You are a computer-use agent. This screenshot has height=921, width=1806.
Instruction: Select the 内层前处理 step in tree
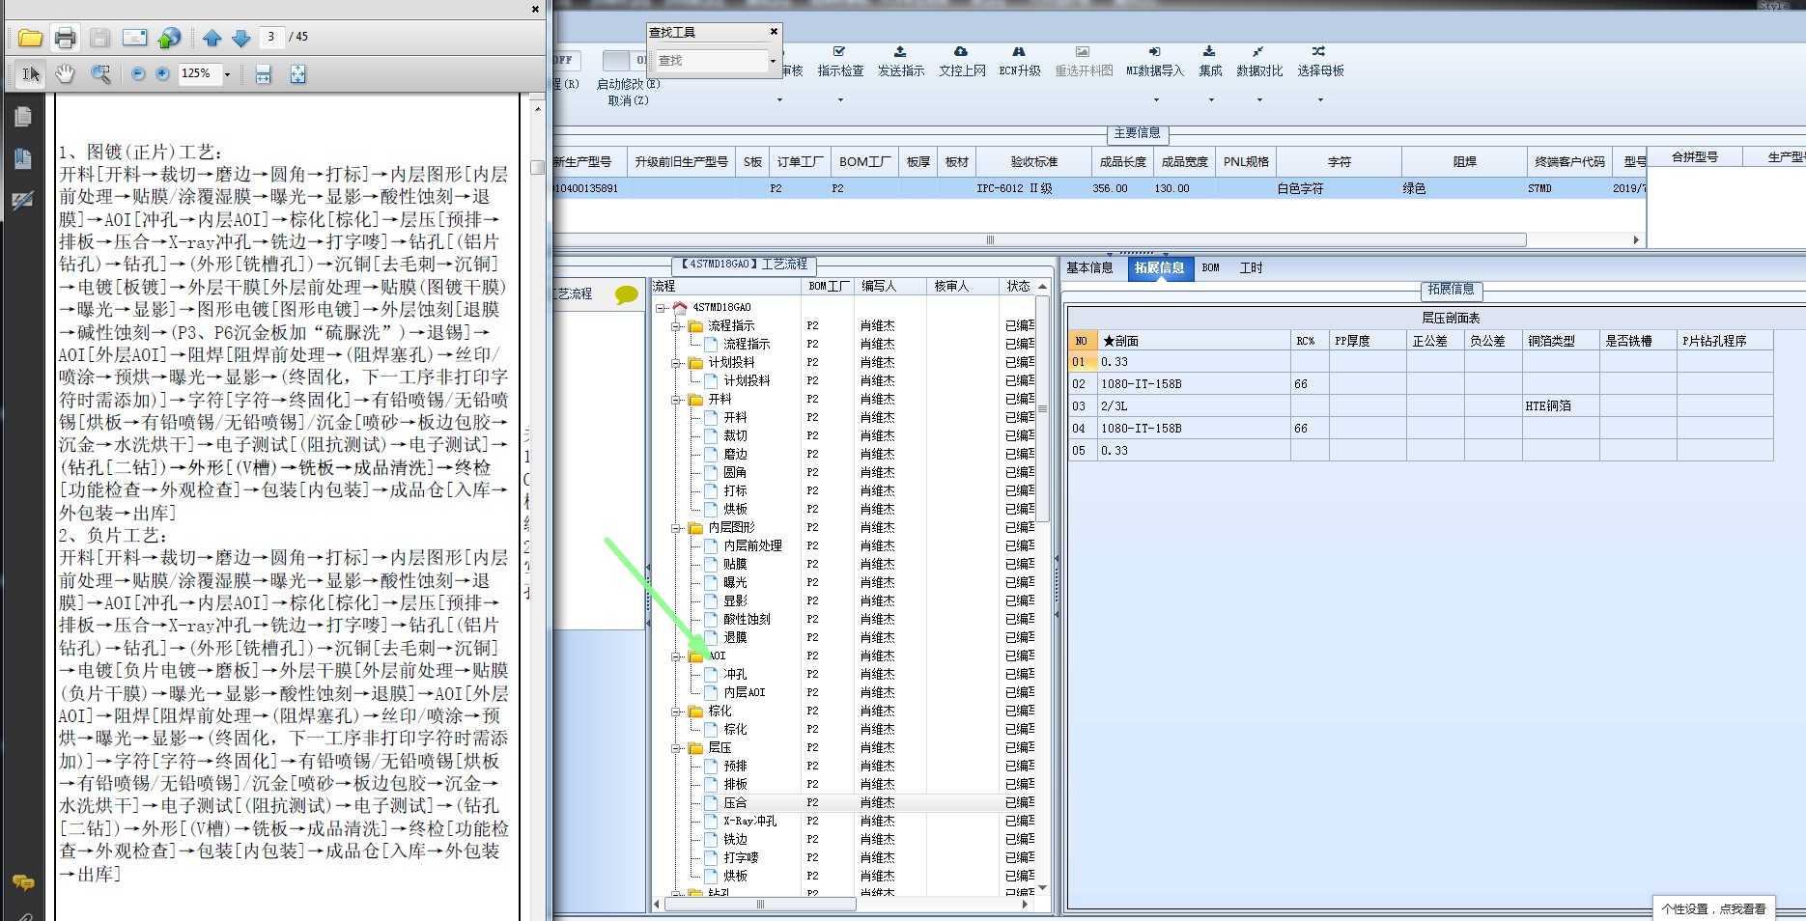753,546
